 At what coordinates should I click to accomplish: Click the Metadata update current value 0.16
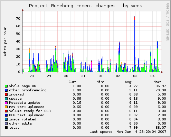(x=77, y=103)
